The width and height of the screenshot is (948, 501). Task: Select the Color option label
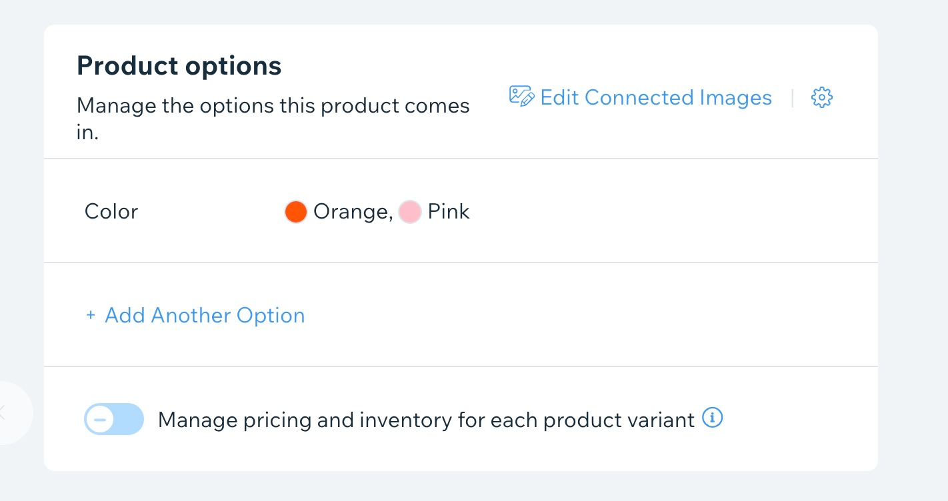[x=111, y=211]
